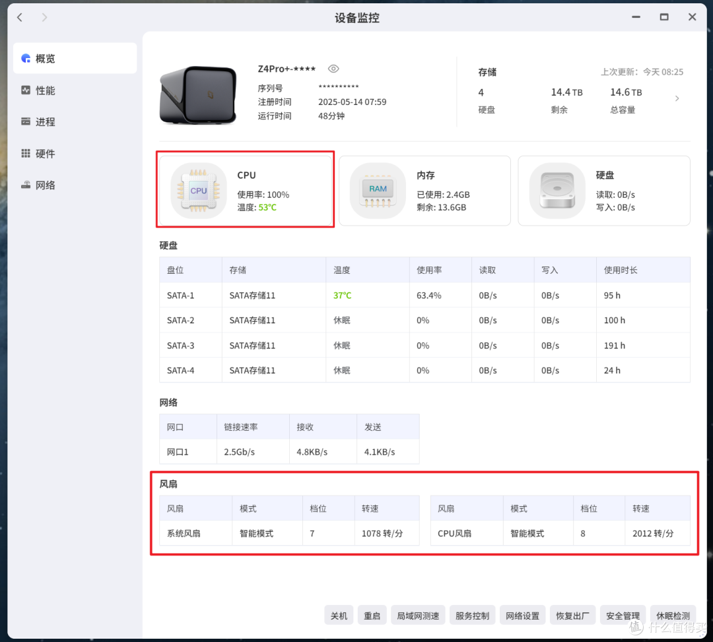The height and width of the screenshot is (642, 713).
Task: Click the 53°C CPU temperature value
Action: coord(267,207)
